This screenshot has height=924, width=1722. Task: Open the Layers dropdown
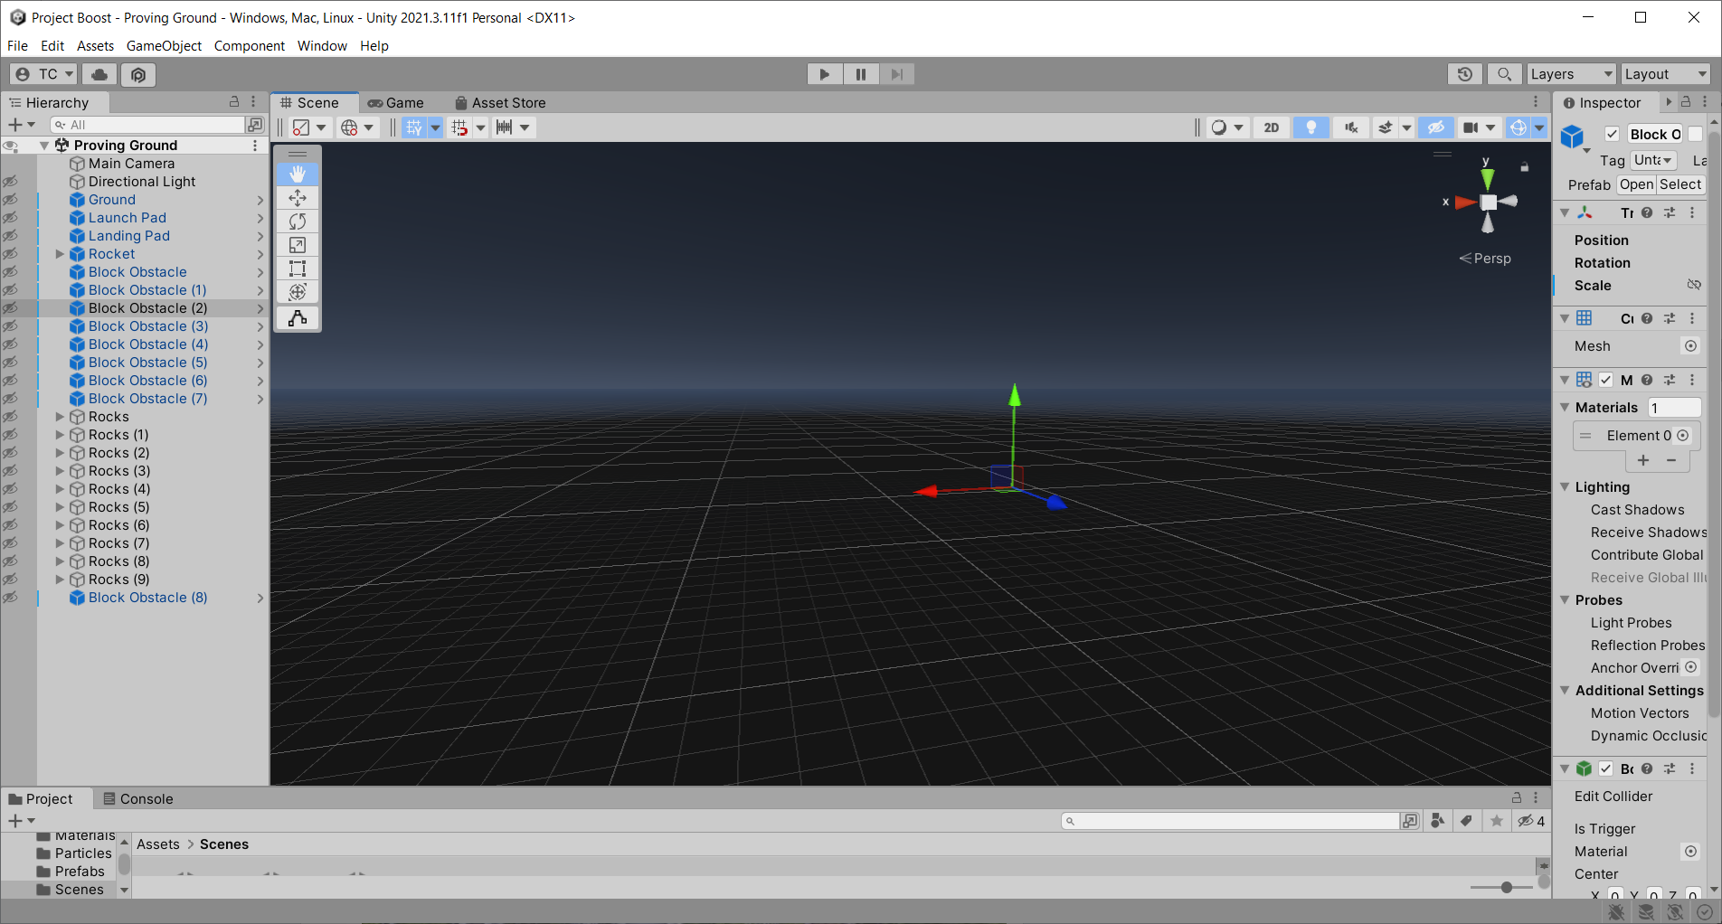pos(1571,73)
